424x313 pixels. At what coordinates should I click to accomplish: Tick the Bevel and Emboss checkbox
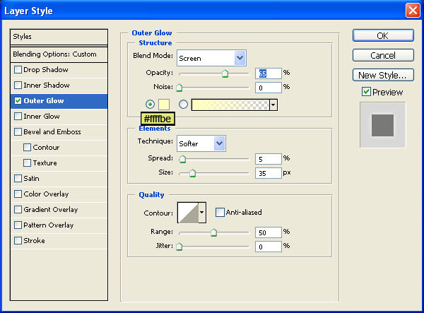18,132
